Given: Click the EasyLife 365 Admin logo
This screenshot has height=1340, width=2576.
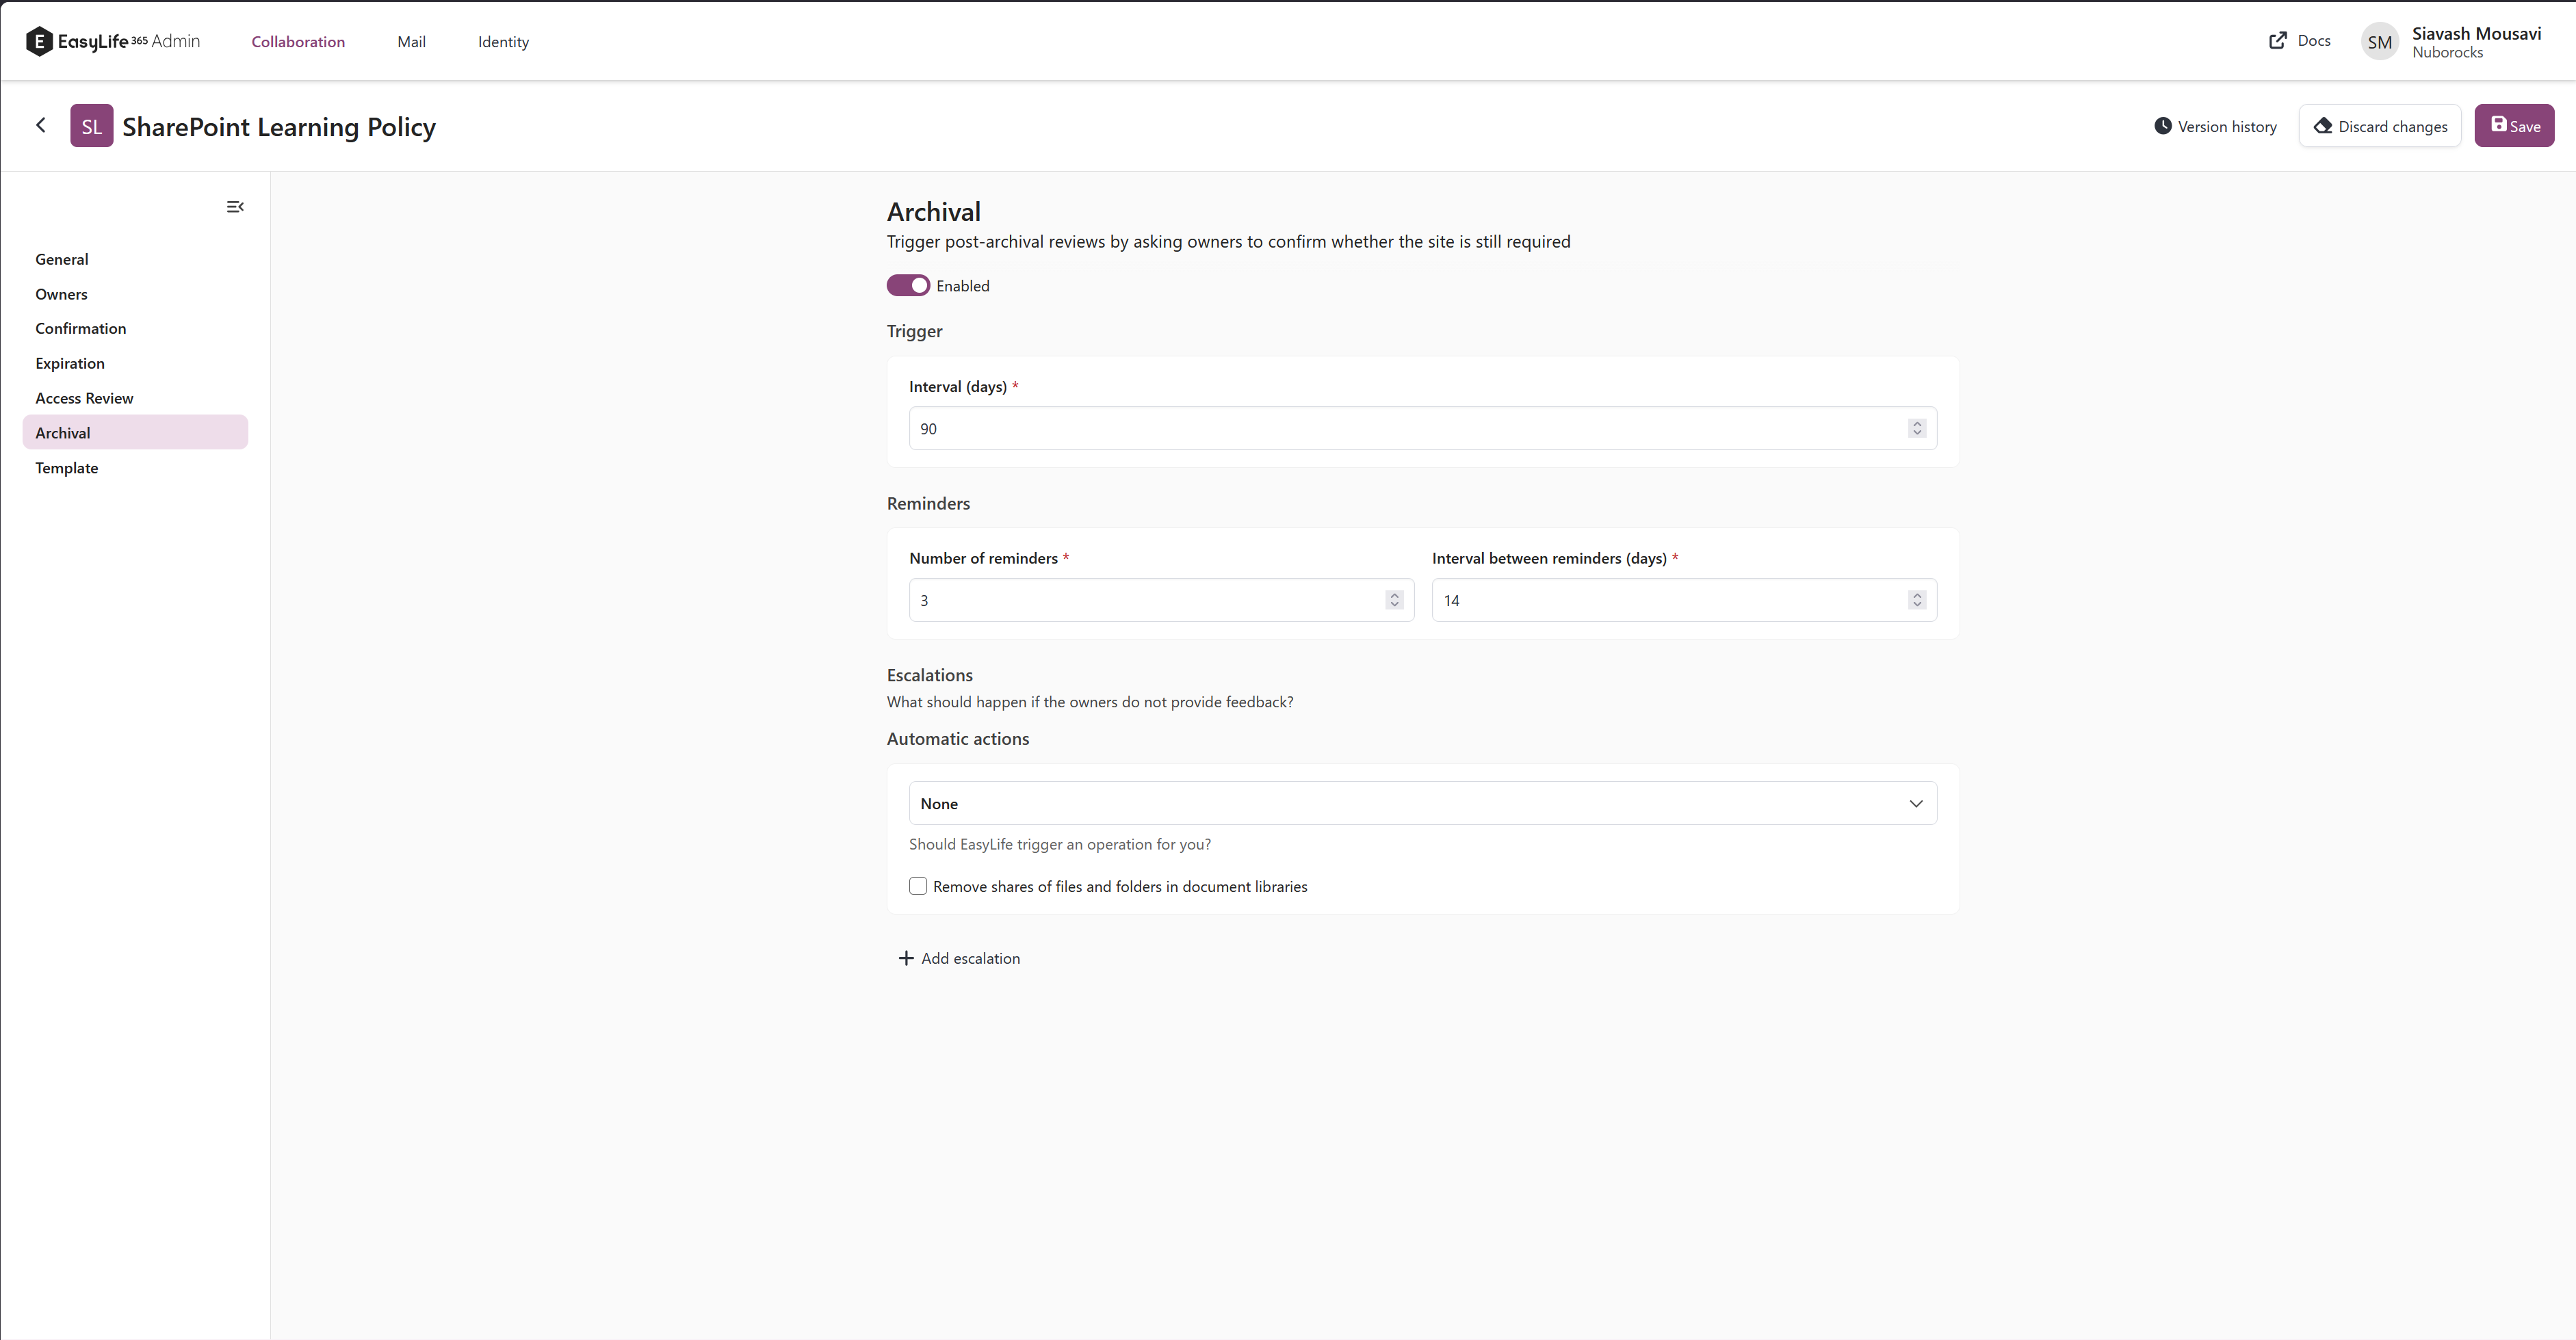Looking at the screenshot, I should (x=113, y=41).
